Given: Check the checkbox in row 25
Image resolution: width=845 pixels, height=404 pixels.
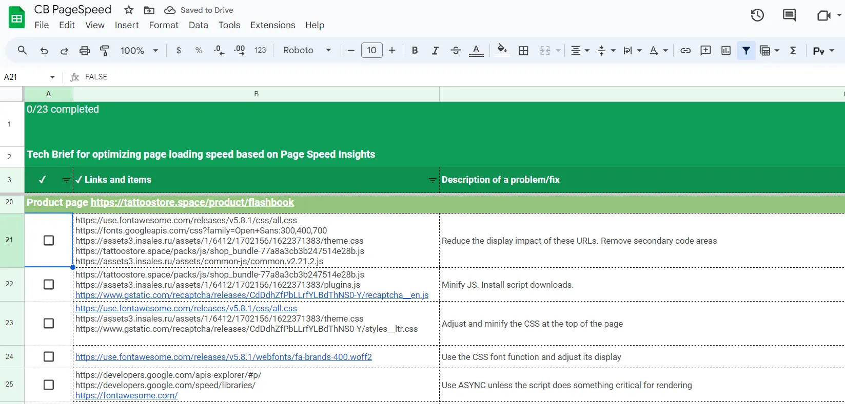Looking at the screenshot, I should pyautogui.click(x=49, y=385).
